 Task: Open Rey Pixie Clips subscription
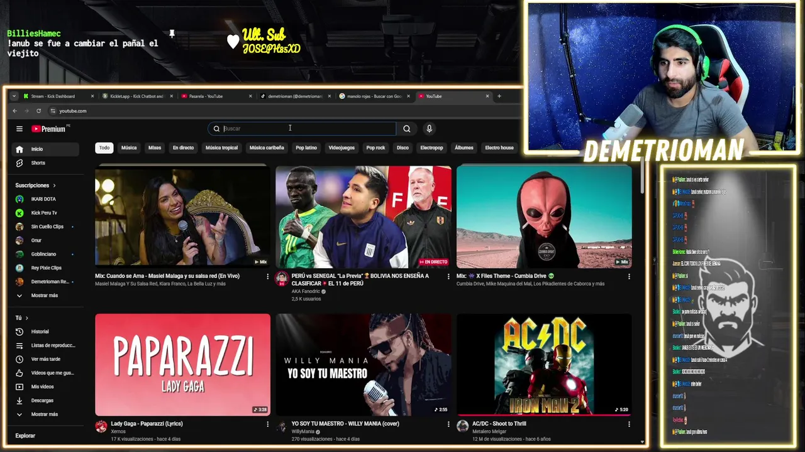pyautogui.click(x=45, y=268)
